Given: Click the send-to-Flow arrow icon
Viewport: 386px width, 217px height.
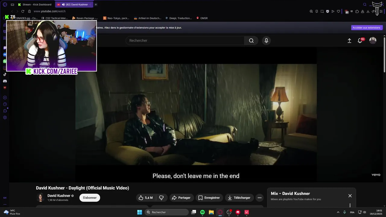Looking at the screenshot, I should (333, 11).
